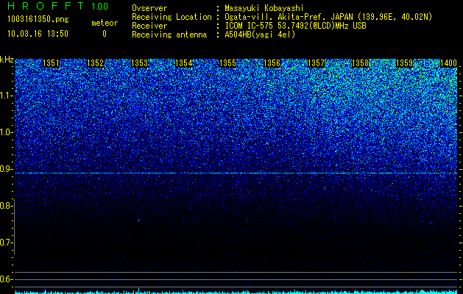Screen dimensions: 463x294
Task: Click the Receiving Location label
Action: click(172, 17)
